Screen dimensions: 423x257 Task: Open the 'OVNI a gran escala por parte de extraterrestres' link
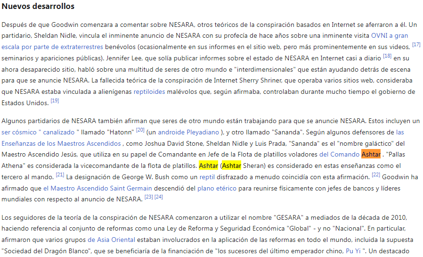(389, 36)
